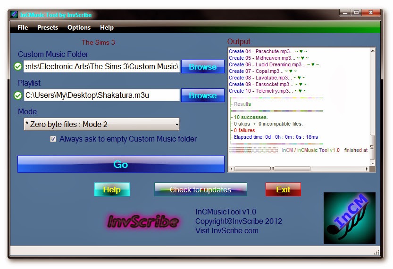Click the Output scroll right arrow

[x=367, y=169]
